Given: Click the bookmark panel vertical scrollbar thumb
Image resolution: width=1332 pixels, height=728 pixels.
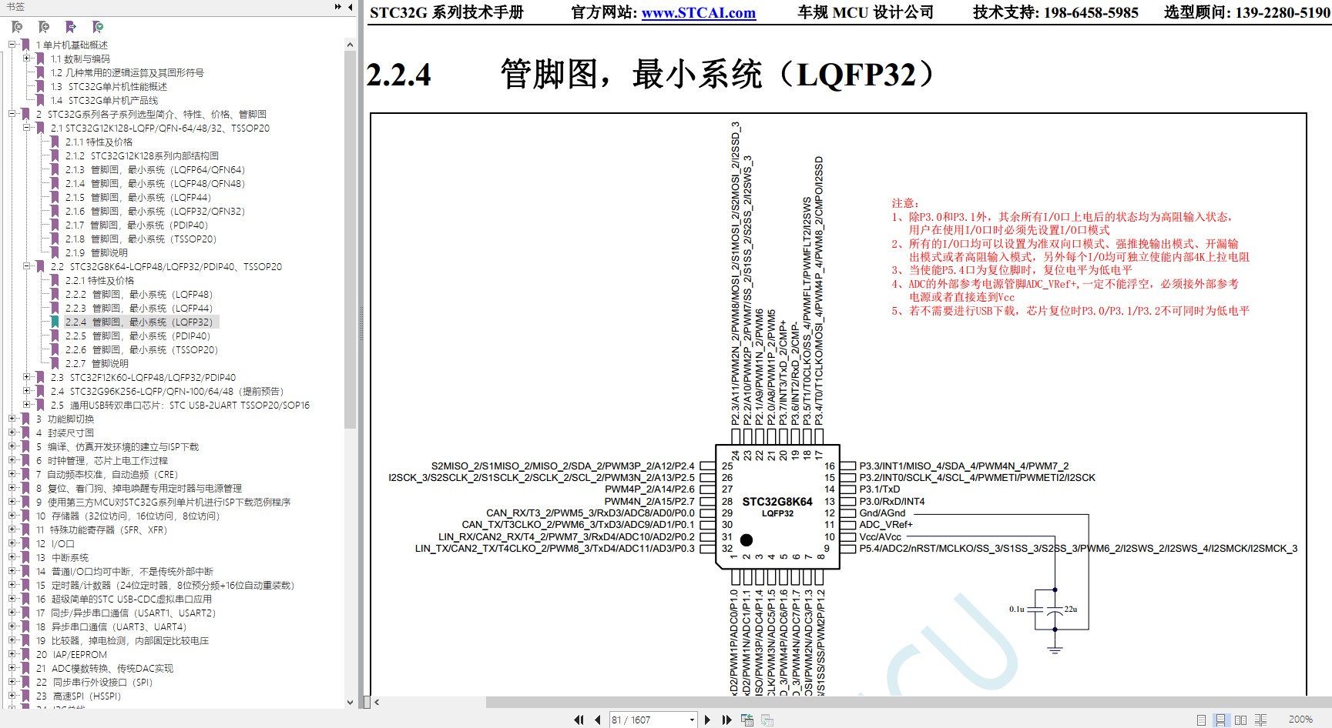Looking at the screenshot, I should point(351,239).
